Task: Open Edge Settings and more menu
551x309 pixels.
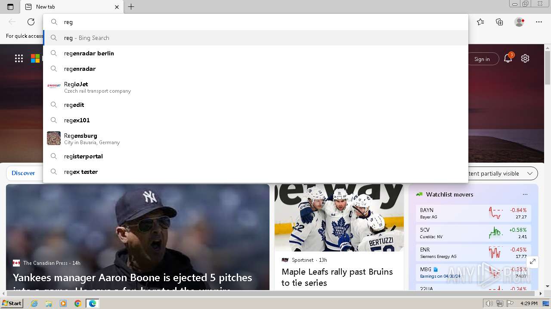Action: coord(539,22)
